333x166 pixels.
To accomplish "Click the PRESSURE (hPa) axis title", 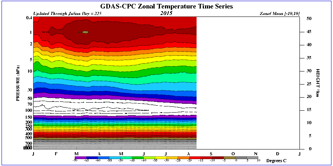I will click(18, 82).
